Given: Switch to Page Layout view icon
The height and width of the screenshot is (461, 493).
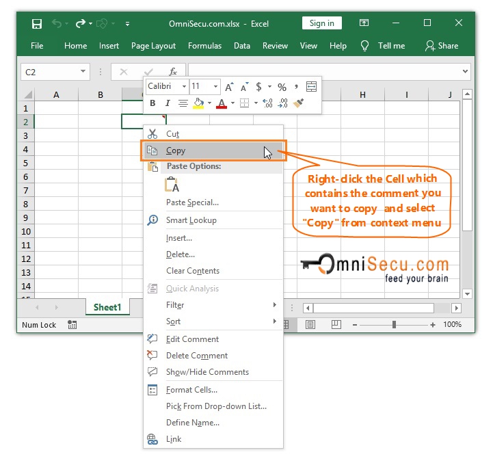Looking at the screenshot, I should coord(310,324).
